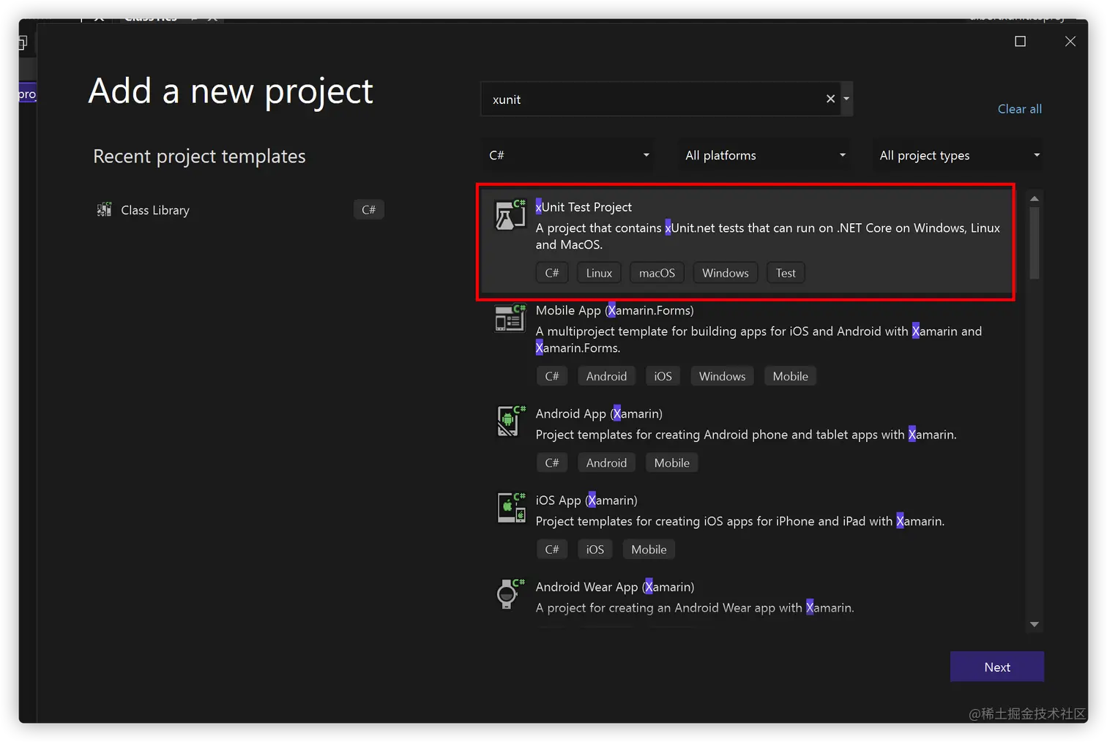Select Android Wear App (Xamarin) title
The width and height of the screenshot is (1107, 742).
(x=615, y=587)
